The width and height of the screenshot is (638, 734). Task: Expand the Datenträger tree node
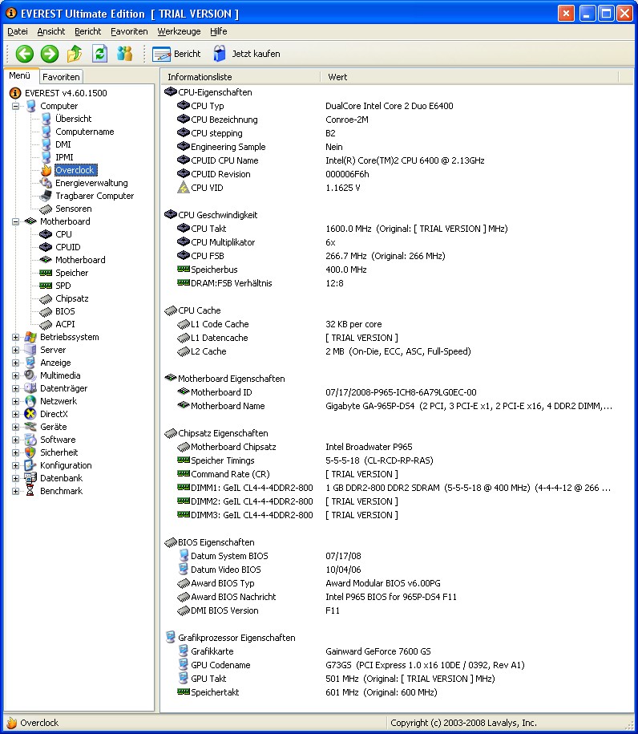(x=15, y=388)
